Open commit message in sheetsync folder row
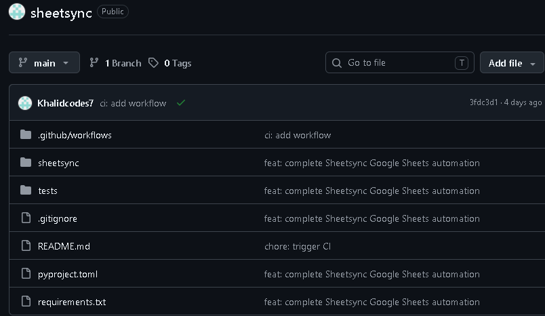Image resolution: width=545 pixels, height=316 pixels. coord(372,163)
